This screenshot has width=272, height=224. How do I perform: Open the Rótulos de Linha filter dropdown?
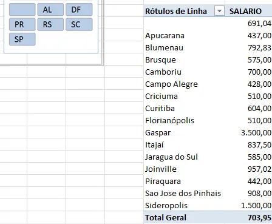219,11
